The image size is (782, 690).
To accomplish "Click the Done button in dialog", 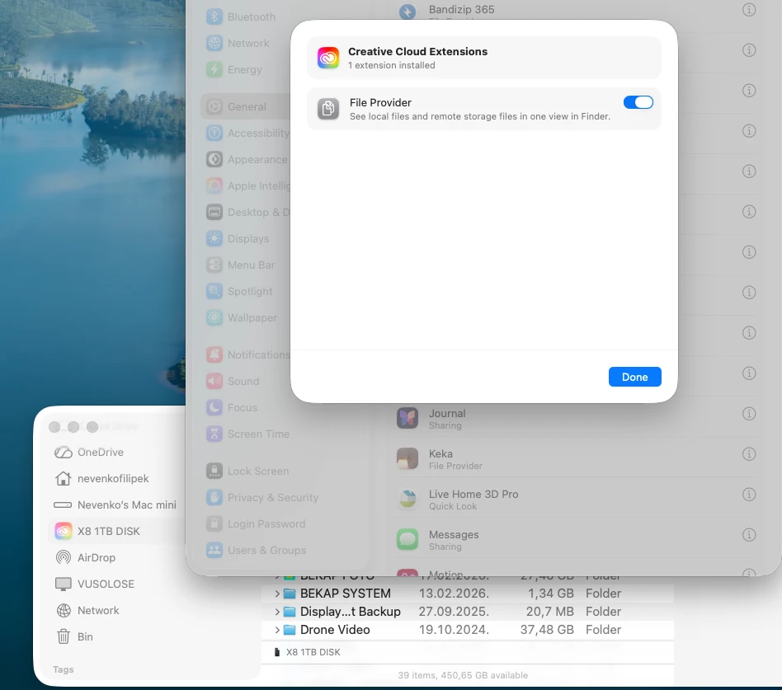I will [634, 377].
